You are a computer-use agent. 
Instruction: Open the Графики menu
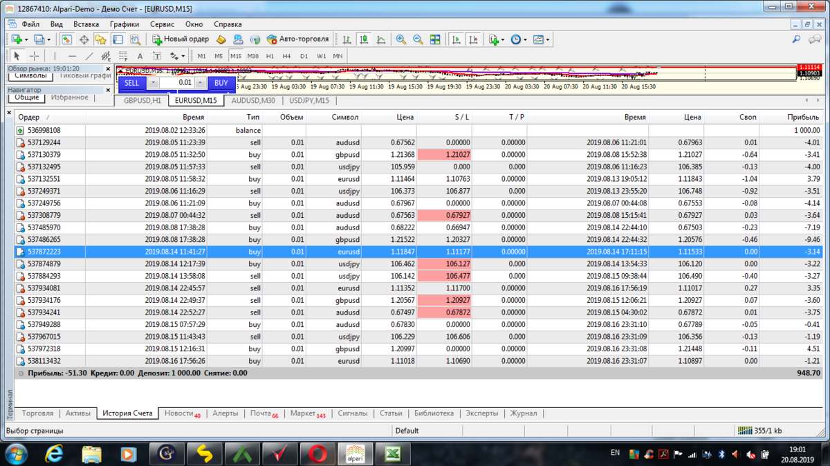[124, 24]
